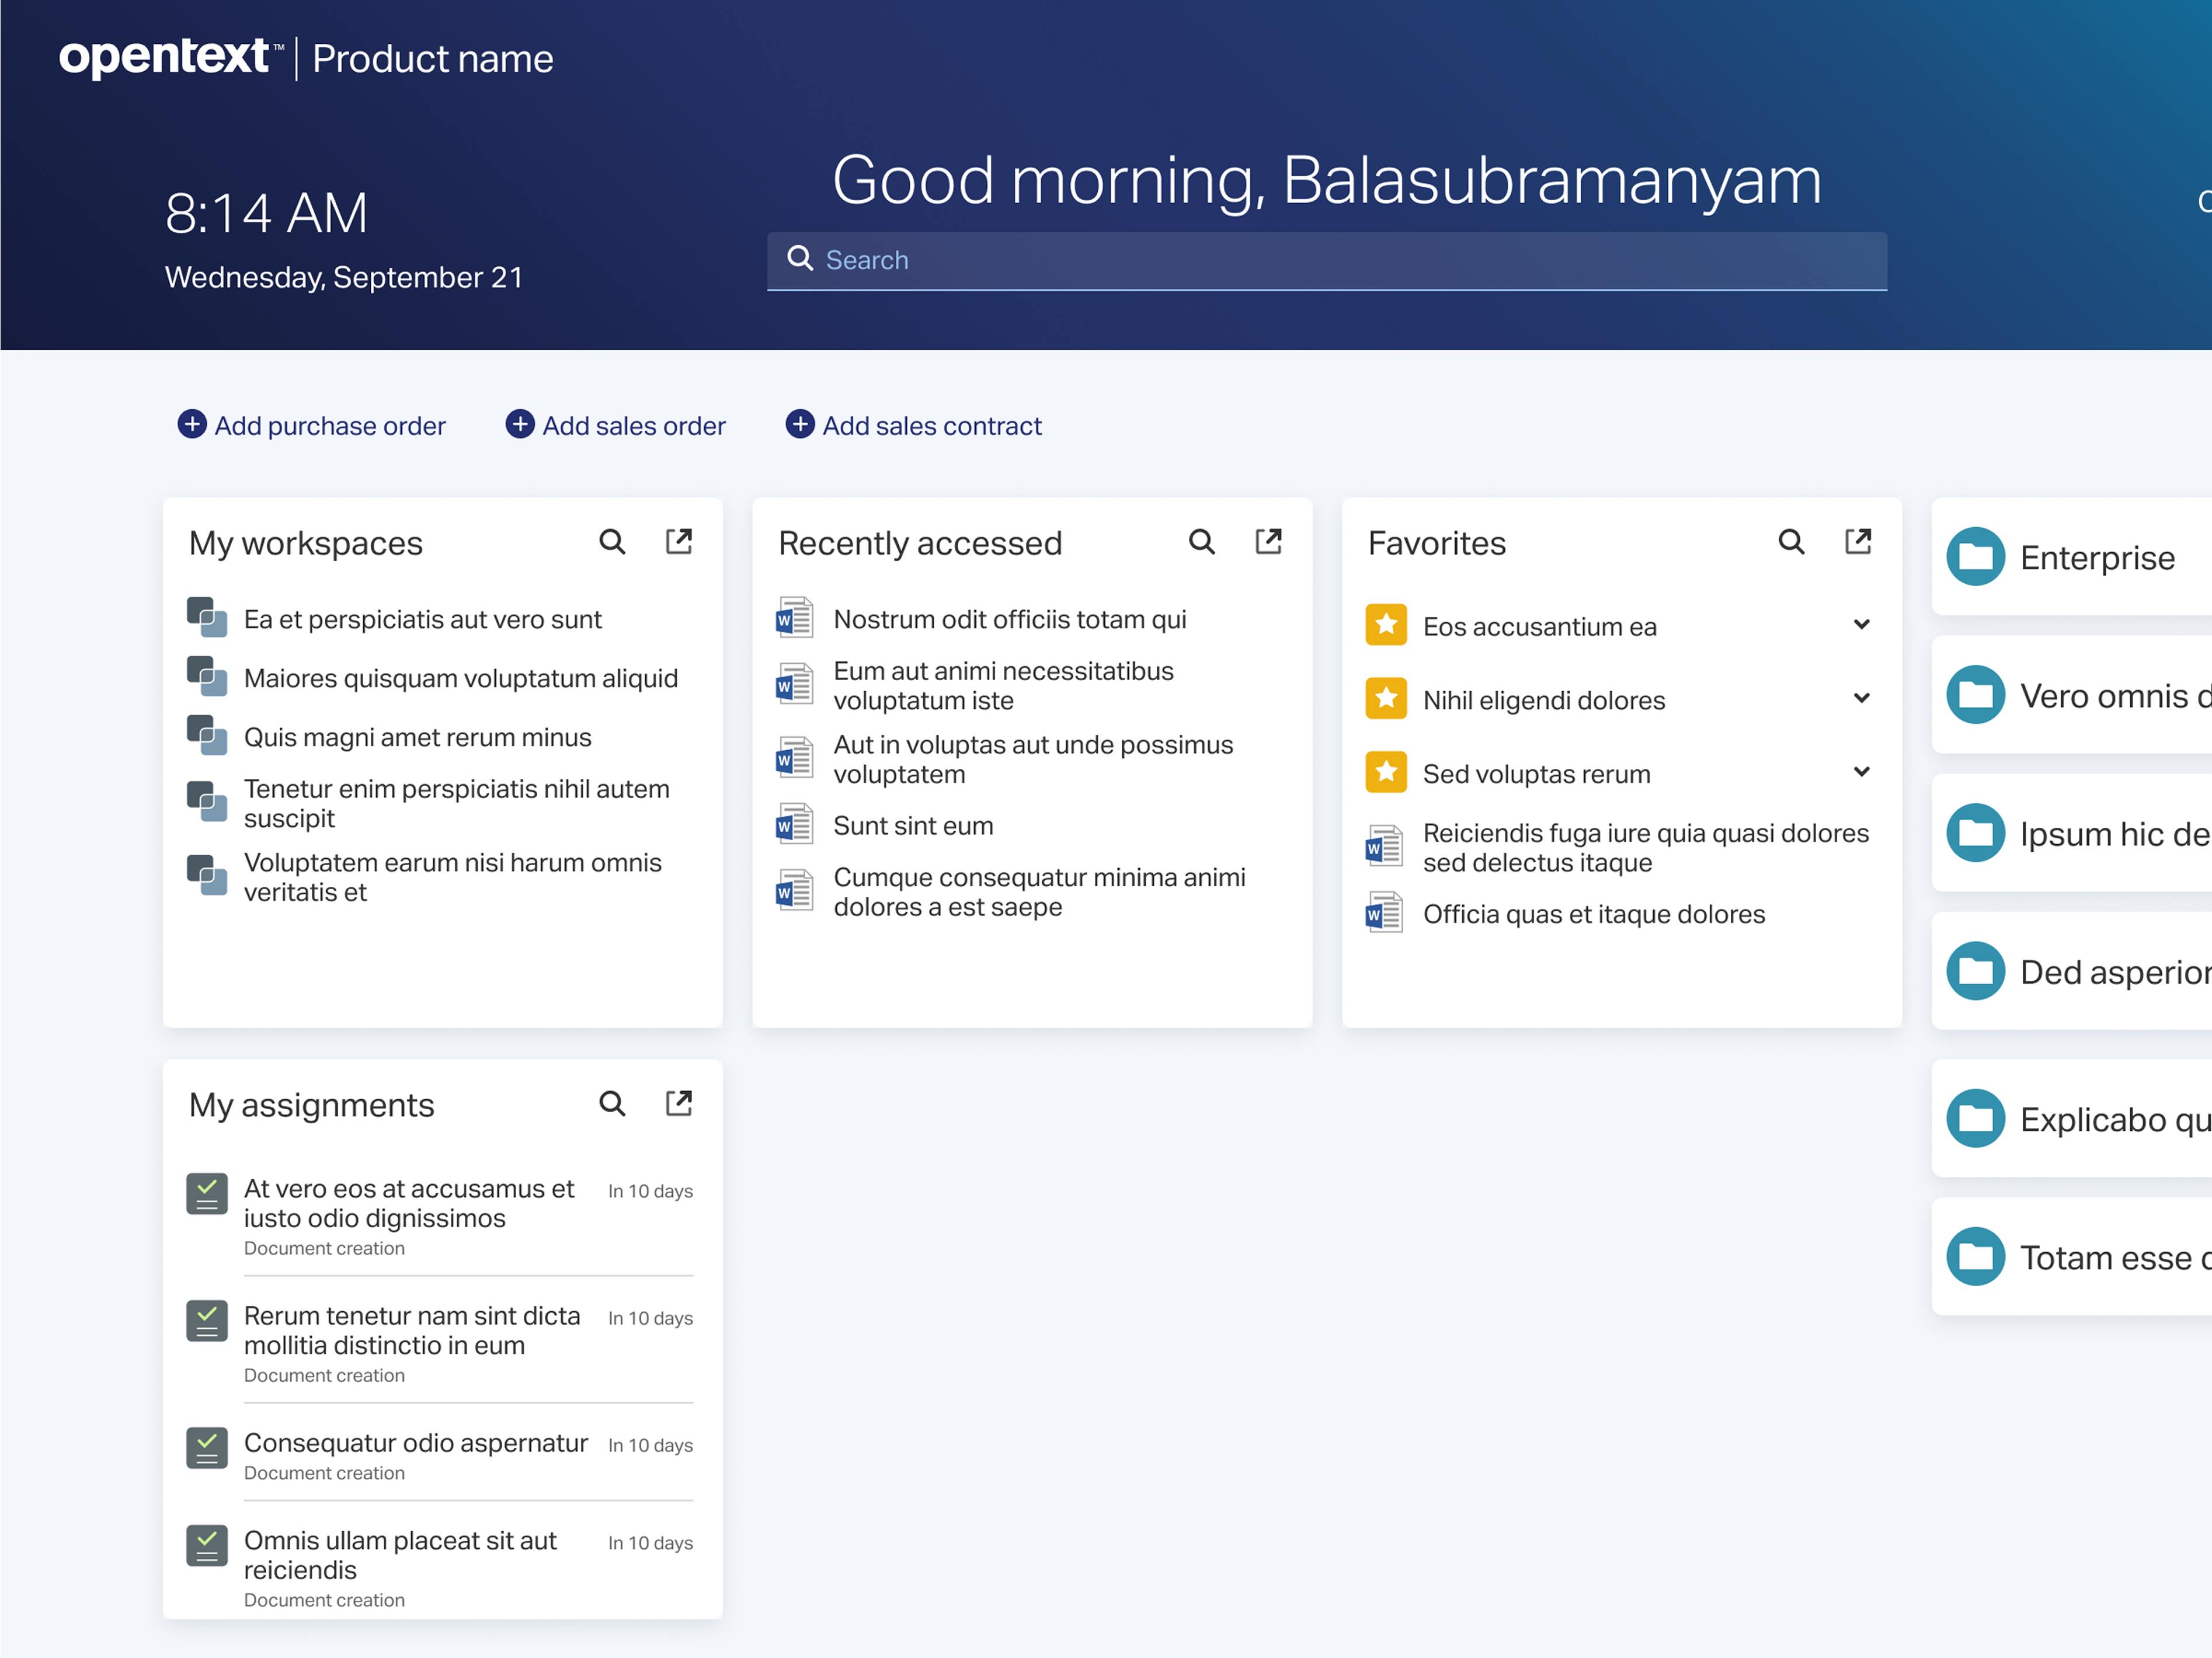Expand the Eos accusantium ea favorite
The image size is (2212, 1658).
point(1862,624)
